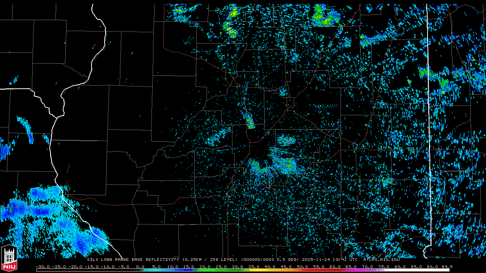
Task: Select the green 25.0 dBZ color on scale
Action: tap(221, 270)
